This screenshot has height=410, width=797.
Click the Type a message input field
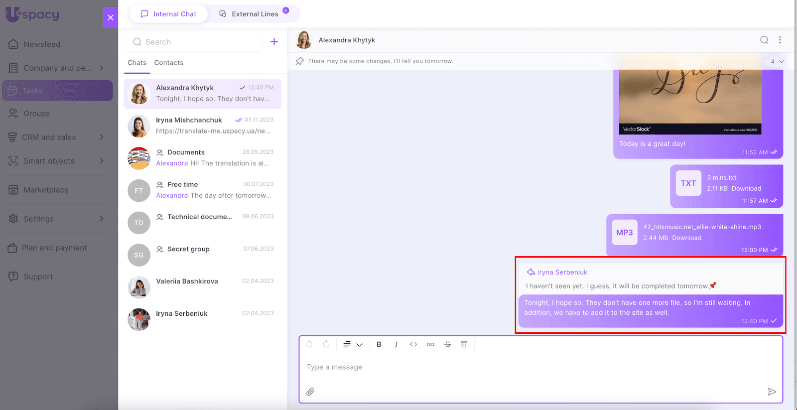(540, 367)
